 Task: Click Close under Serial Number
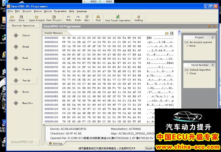(193, 74)
